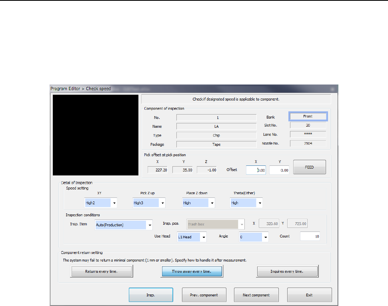Exit the Check speed dialog
Viewport: 388px width, 306px height.
[309, 295]
